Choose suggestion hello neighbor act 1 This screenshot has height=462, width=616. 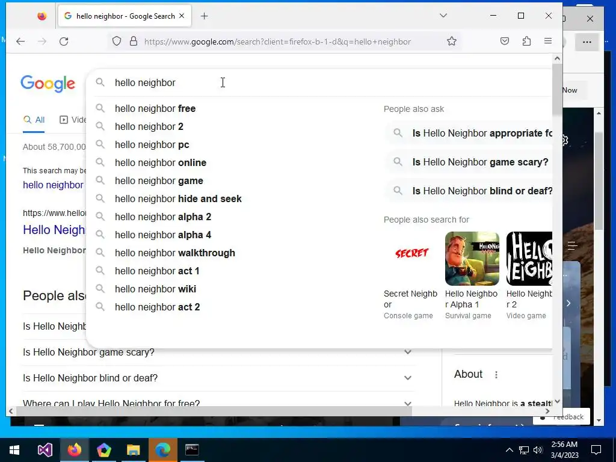pos(157,271)
